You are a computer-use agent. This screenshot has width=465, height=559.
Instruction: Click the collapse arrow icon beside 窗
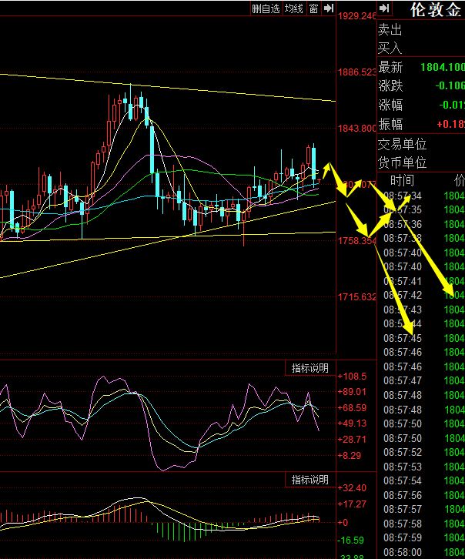329,8
